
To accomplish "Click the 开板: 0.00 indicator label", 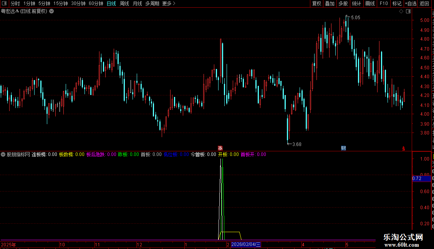I will [x=229, y=155].
